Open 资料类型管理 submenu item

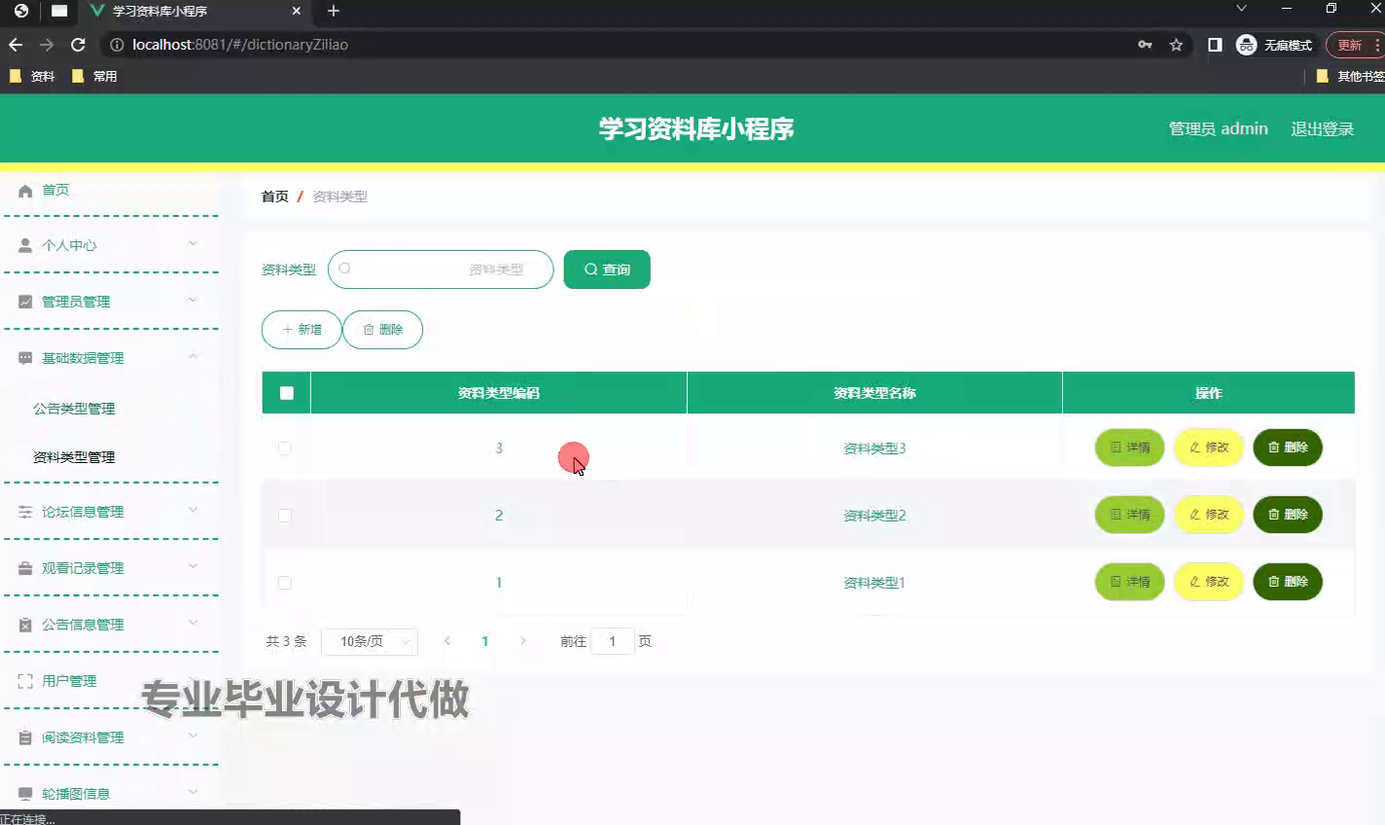pyautogui.click(x=74, y=457)
